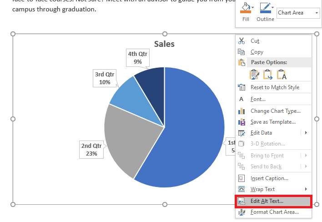Click the top-center chart sizing handle
The height and width of the screenshot is (222, 322).
[165, 34]
